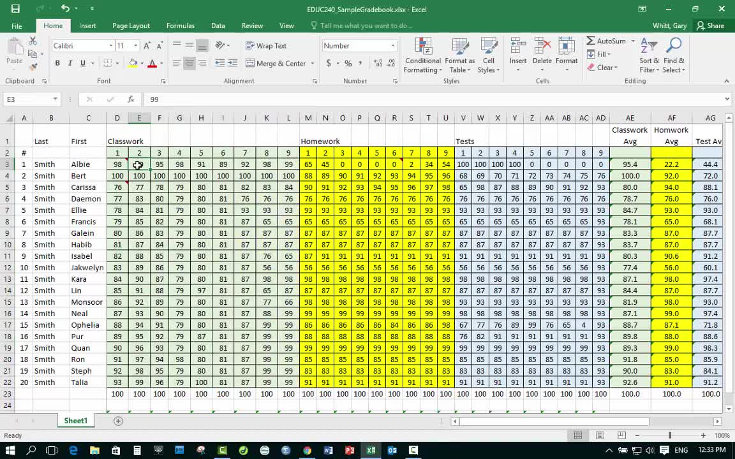Open the File menu
Viewport: 735px width, 459px height.
coord(17,25)
